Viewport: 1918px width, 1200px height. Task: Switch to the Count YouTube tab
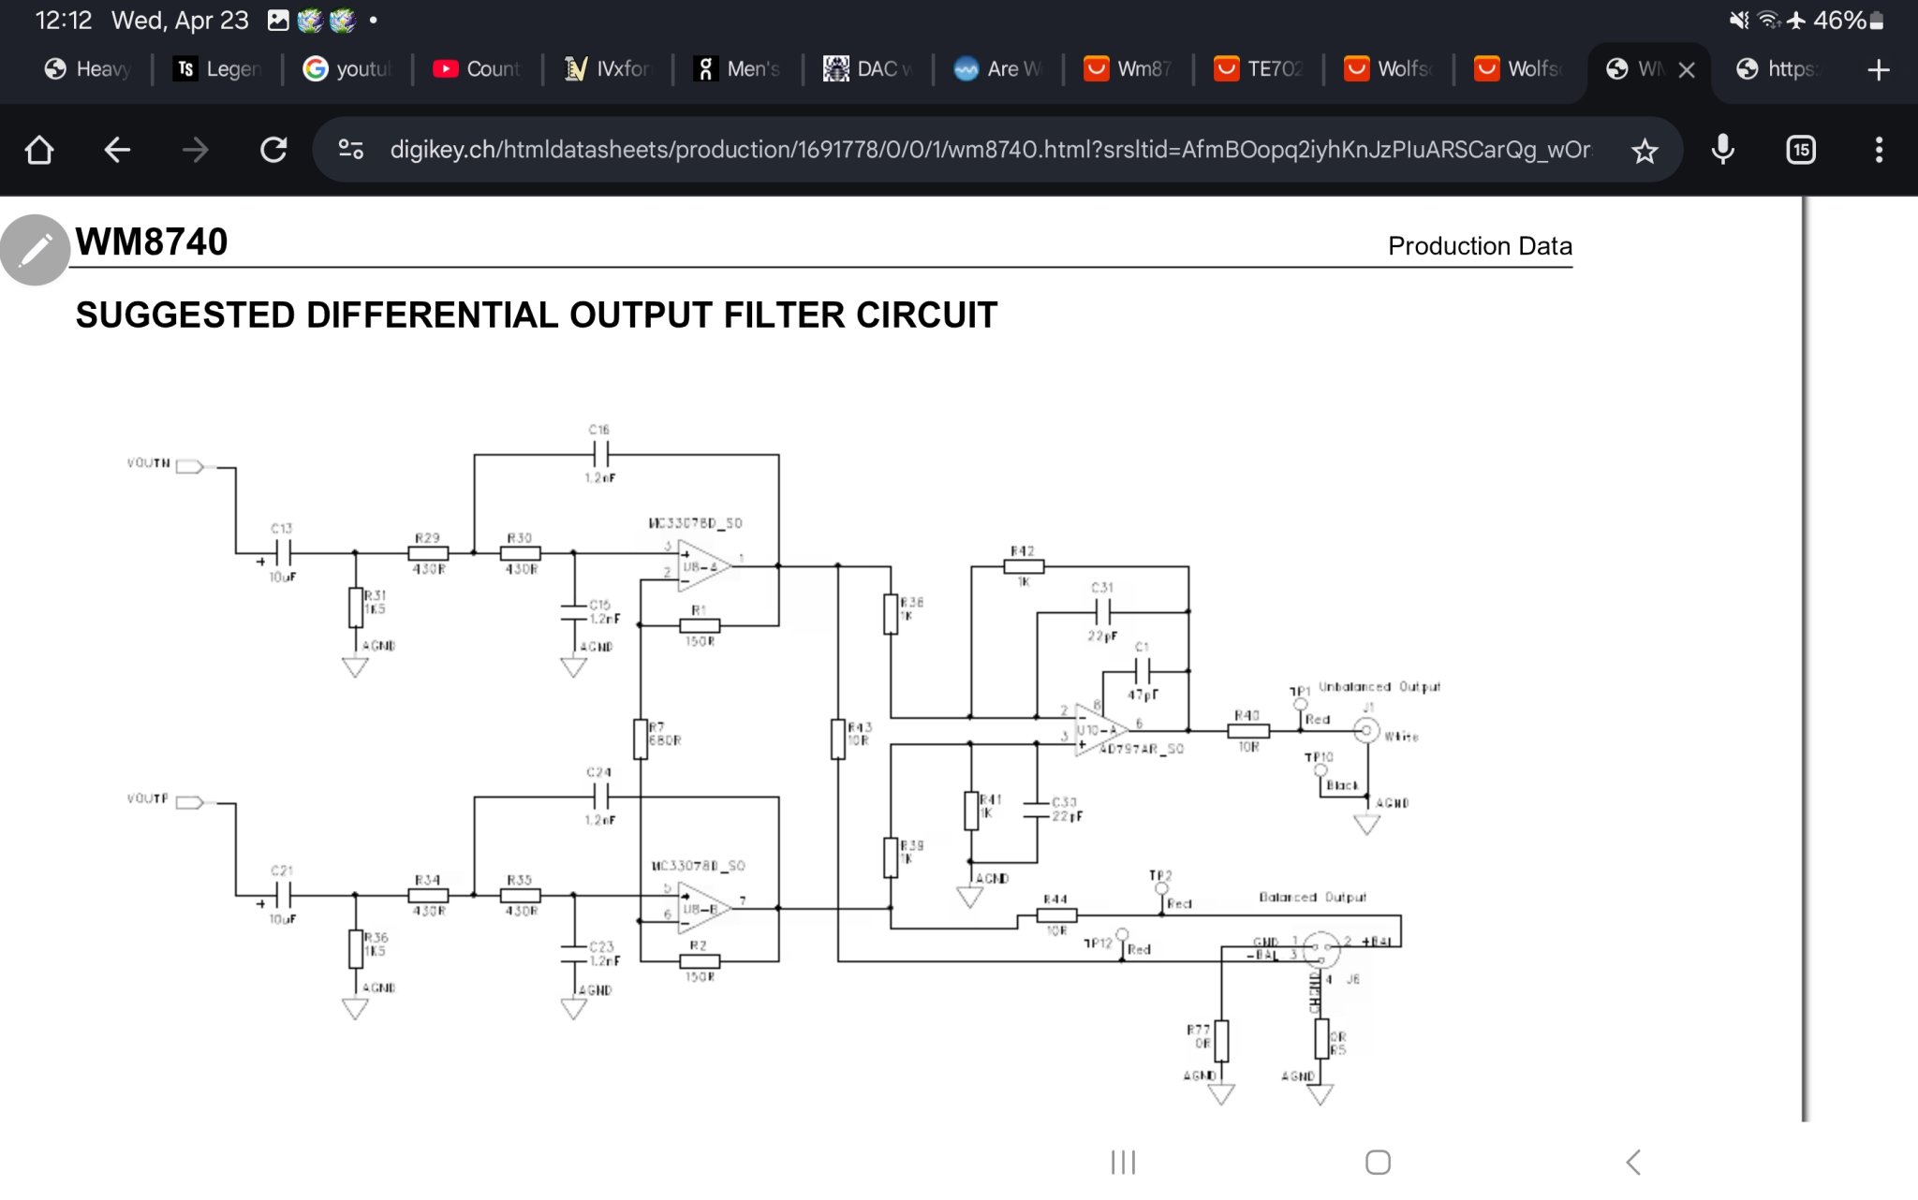click(x=479, y=69)
